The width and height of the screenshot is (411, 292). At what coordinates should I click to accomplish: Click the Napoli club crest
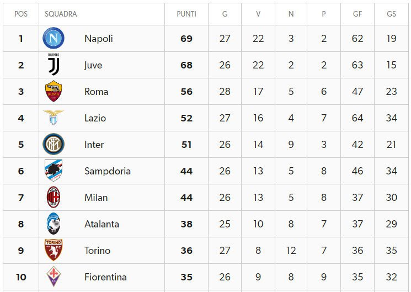pyautogui.click(x=54, y=38)
